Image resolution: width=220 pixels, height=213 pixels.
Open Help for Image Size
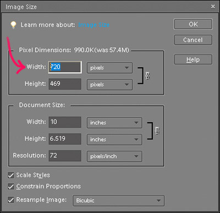(x=193, y=59)
